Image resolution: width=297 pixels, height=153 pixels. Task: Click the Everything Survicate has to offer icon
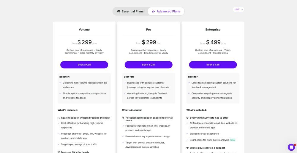click(x=187, y=118)
